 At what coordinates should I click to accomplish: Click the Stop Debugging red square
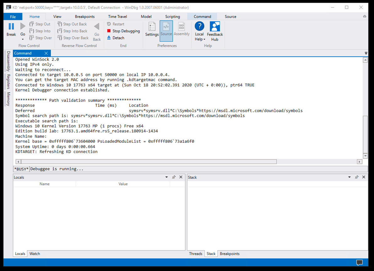(x=109, y=31)
